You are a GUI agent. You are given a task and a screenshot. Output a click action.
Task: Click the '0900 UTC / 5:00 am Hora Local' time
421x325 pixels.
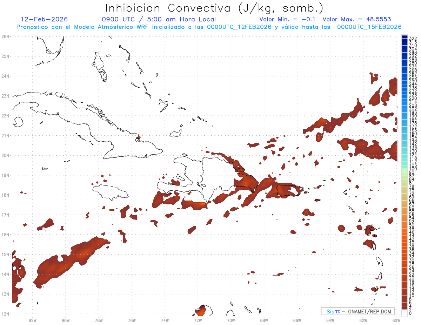tap(159, 19)
